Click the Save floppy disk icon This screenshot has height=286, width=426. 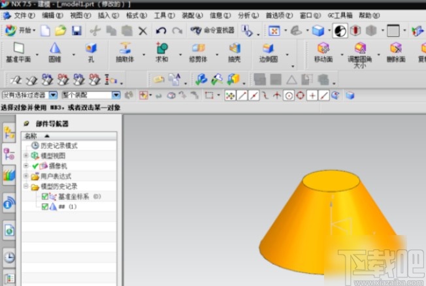(76, 31)
